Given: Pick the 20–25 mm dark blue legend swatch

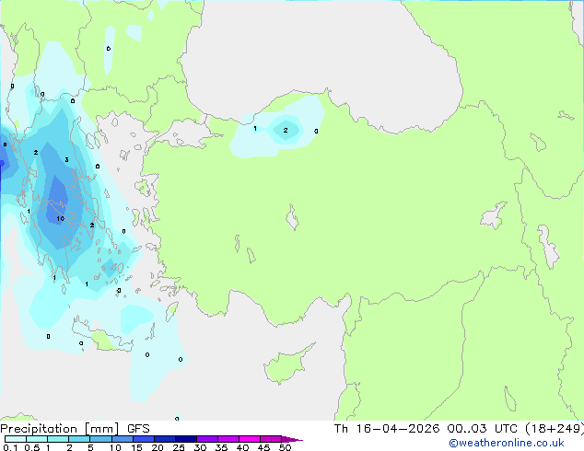Looking at the screenshot, I should [x=164, y=439].
